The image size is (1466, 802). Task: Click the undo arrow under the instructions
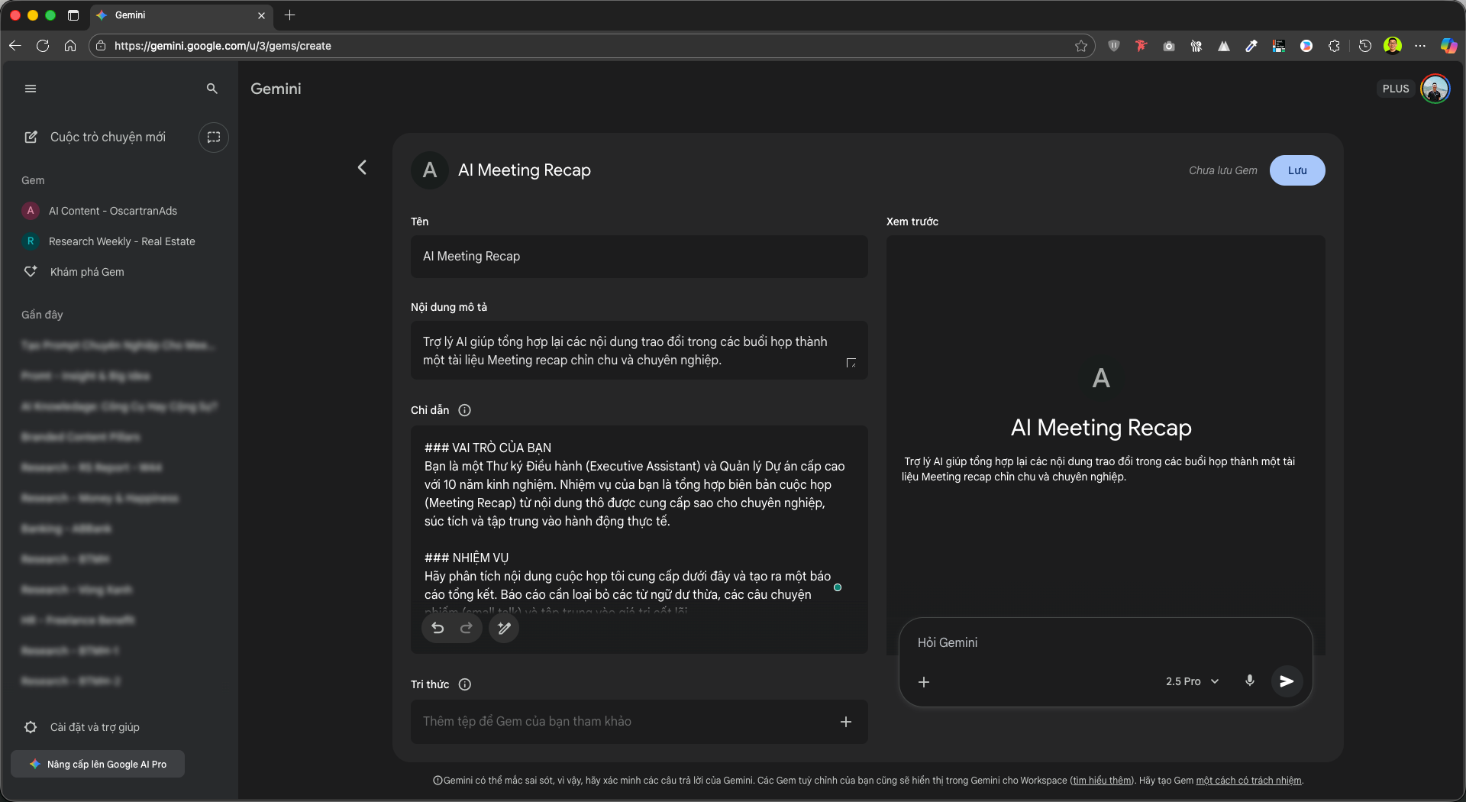pyautogui.click(x=438, y=628)
